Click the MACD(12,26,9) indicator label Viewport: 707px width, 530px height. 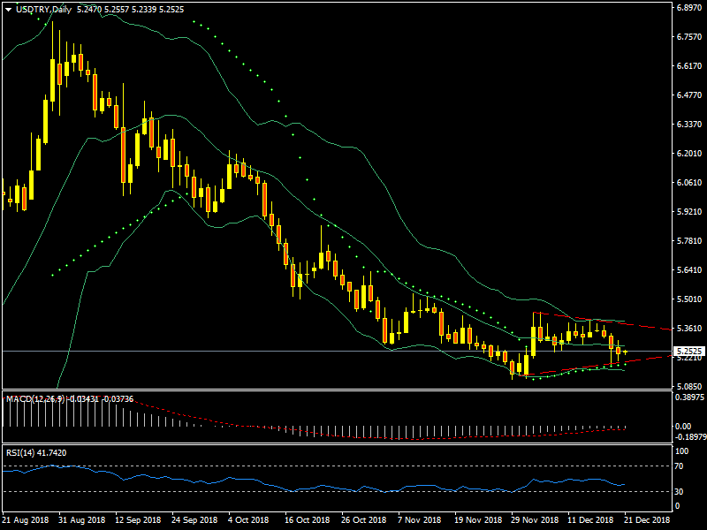point(37,399)
